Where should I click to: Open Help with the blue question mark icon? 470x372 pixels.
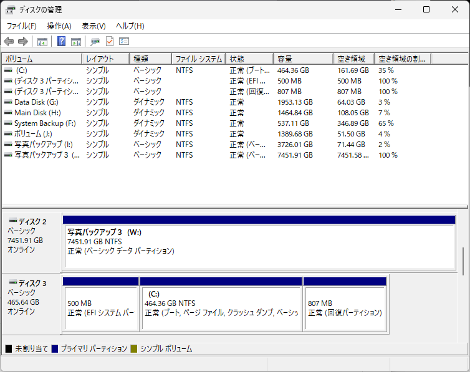[x=62, y=42]
